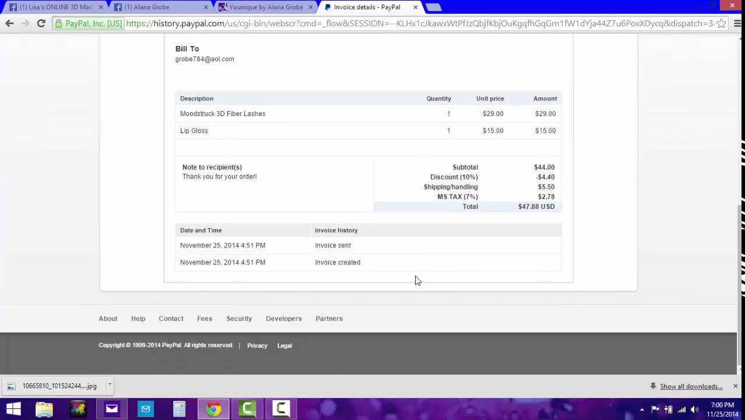Bookmark this page with the star icon
The width and height of the screenshot is (745, 420).
coord(721,23)
